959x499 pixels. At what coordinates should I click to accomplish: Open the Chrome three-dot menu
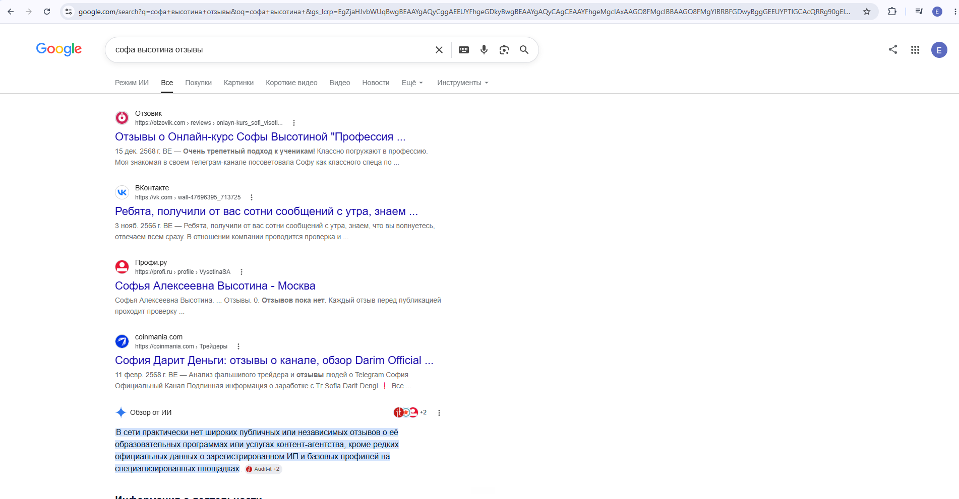(955, 12)
